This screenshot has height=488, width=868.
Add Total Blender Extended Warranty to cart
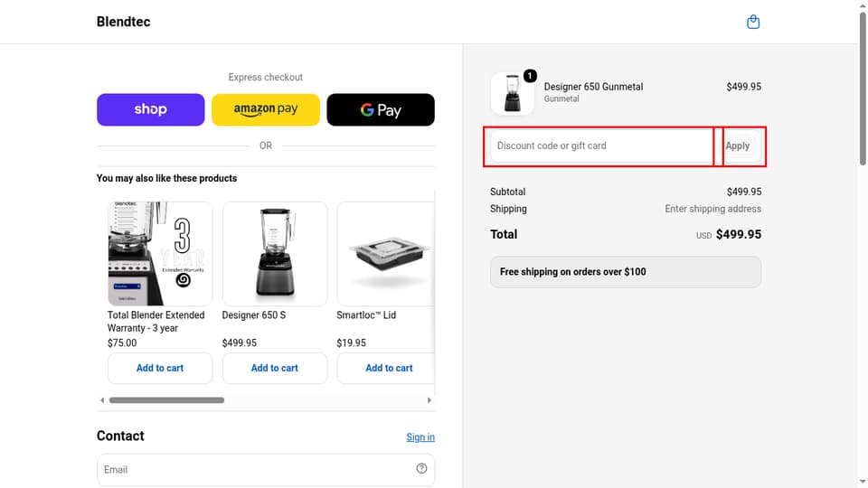160,368
